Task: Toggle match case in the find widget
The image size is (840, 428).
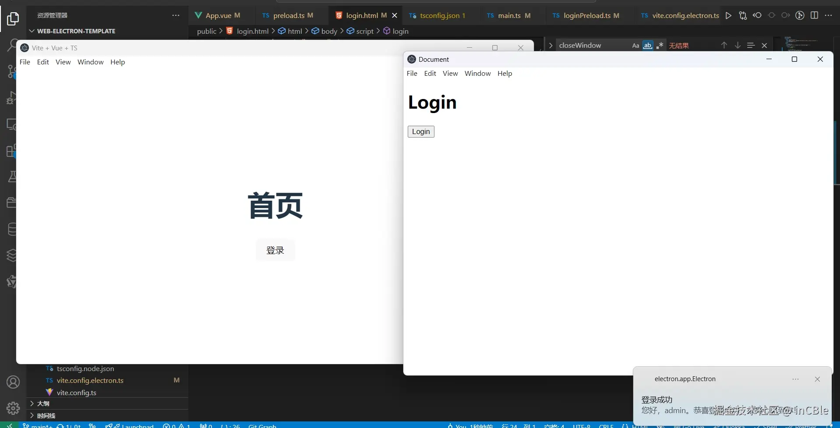Action: point(635,45)
